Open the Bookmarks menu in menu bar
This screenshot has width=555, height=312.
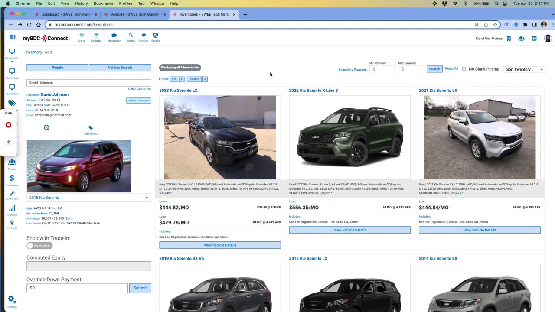[x=103, y=3]
